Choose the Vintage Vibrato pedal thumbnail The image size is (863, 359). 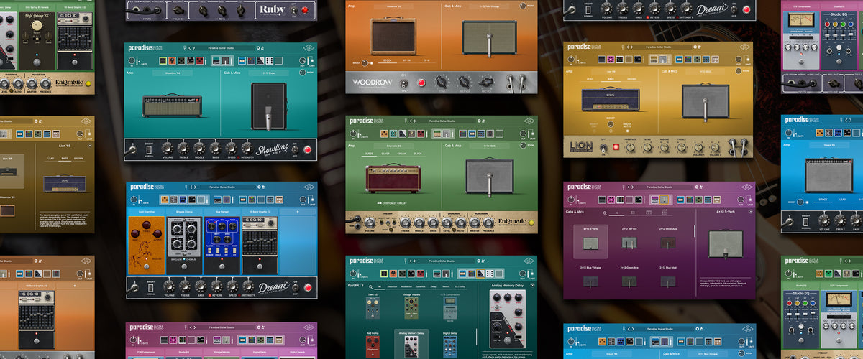[411, 308]
